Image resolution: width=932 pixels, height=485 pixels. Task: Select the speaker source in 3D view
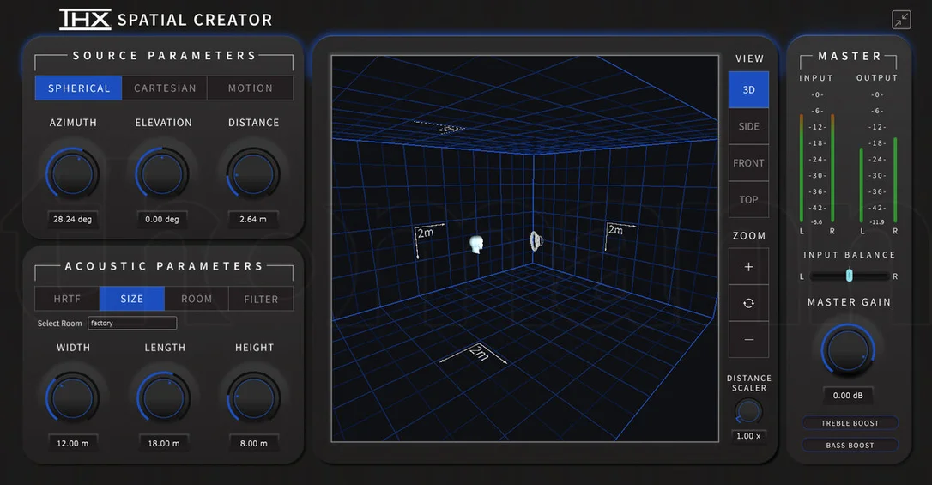point(536,240)
